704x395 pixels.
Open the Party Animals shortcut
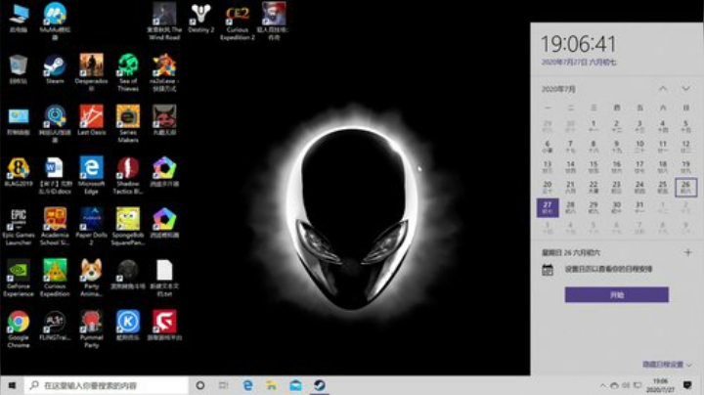(91, 278)
